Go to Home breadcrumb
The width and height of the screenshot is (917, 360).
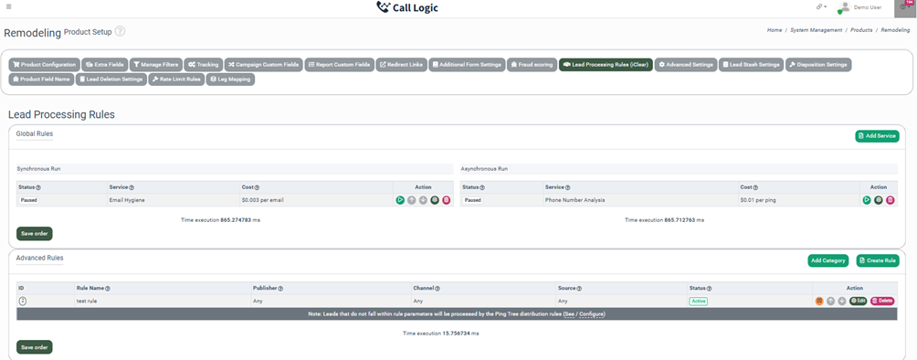775,30
